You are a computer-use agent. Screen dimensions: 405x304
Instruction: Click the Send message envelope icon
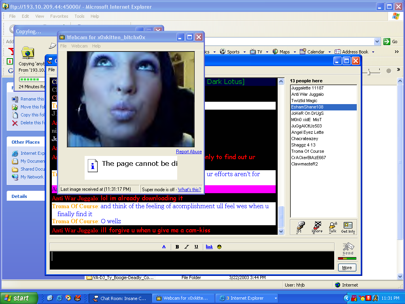(348, 249)
